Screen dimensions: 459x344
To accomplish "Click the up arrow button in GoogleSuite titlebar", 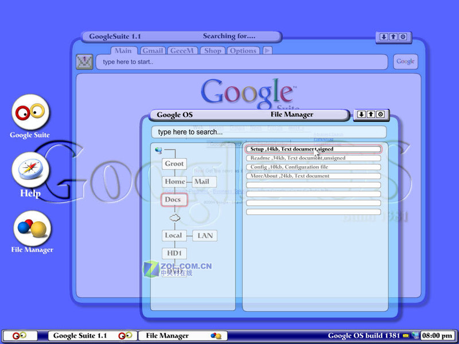I will coord(394,37).
